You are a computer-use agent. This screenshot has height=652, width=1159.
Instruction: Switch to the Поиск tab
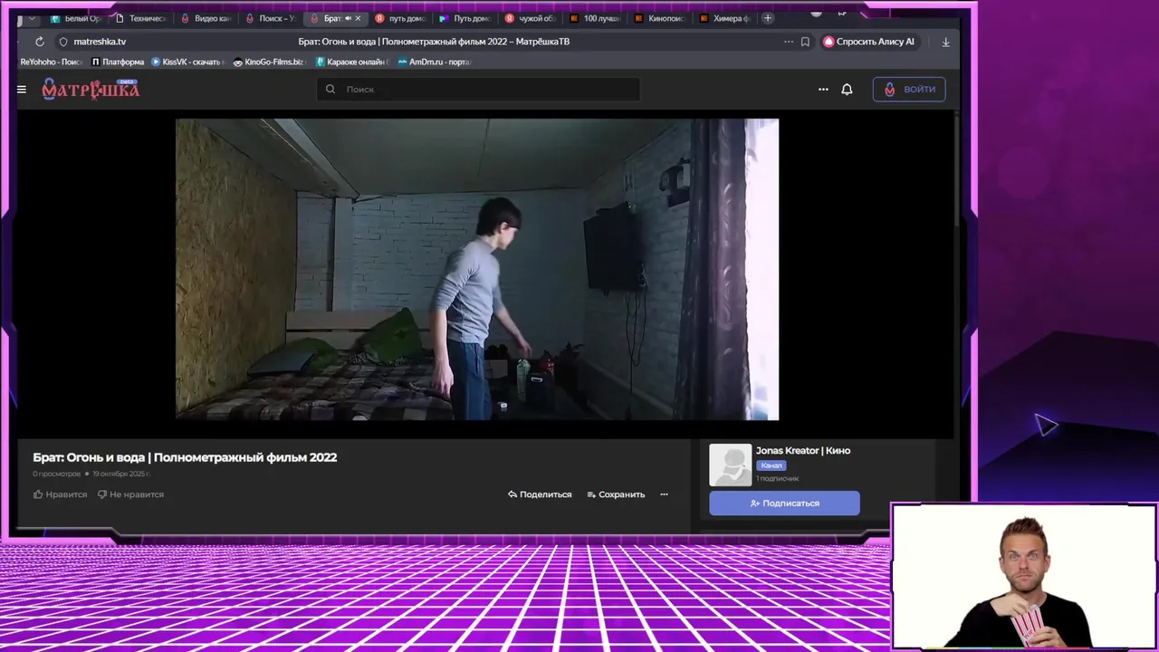(270, 18)
